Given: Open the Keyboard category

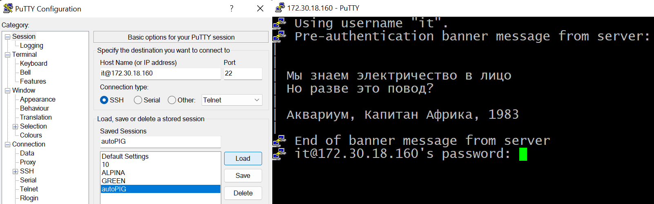Looking at the screenshot, I should point(33,63).
